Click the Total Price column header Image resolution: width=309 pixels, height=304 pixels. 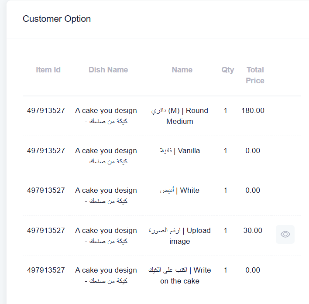point(255,75)
